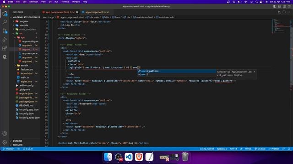The height and width of the screenshot is (164, 293).
Task: Expand the assets folder
Action: click(x=25, y=66)
